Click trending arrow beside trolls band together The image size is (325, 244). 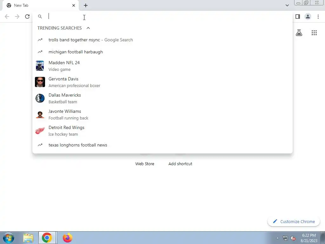(x=40, y=40)
